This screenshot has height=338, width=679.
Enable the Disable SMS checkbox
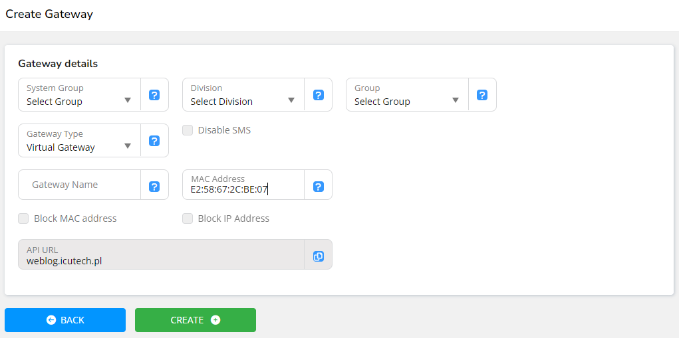(x=188, y=130)
